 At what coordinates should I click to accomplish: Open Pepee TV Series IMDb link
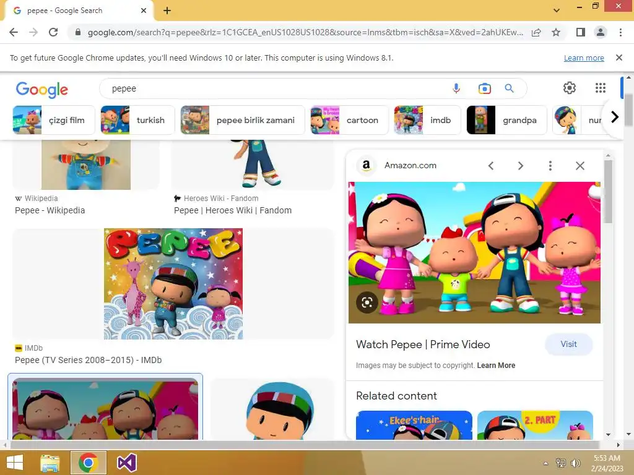tap(88, 360)
